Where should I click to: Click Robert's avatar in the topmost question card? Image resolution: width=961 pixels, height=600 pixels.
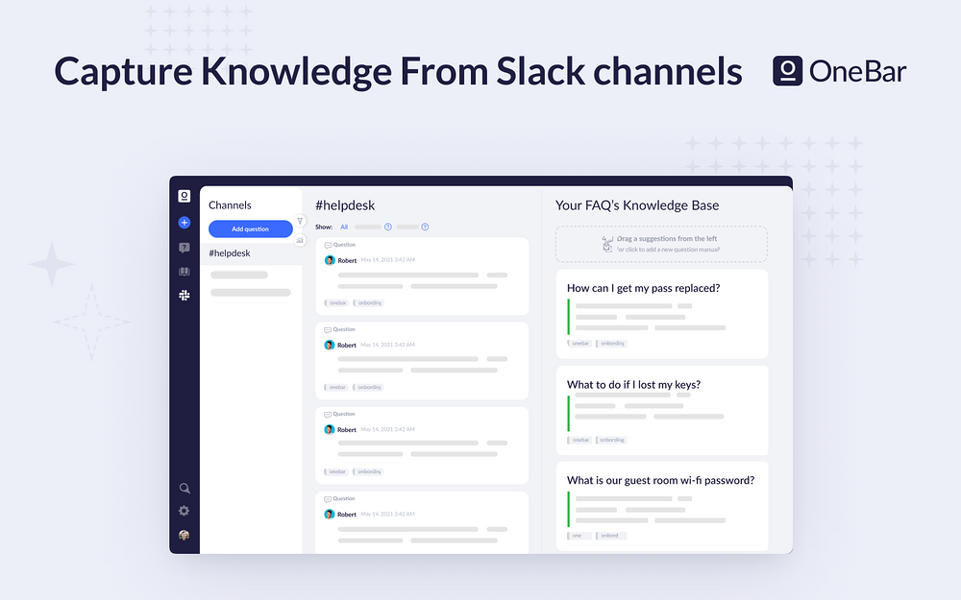point(329,260)
